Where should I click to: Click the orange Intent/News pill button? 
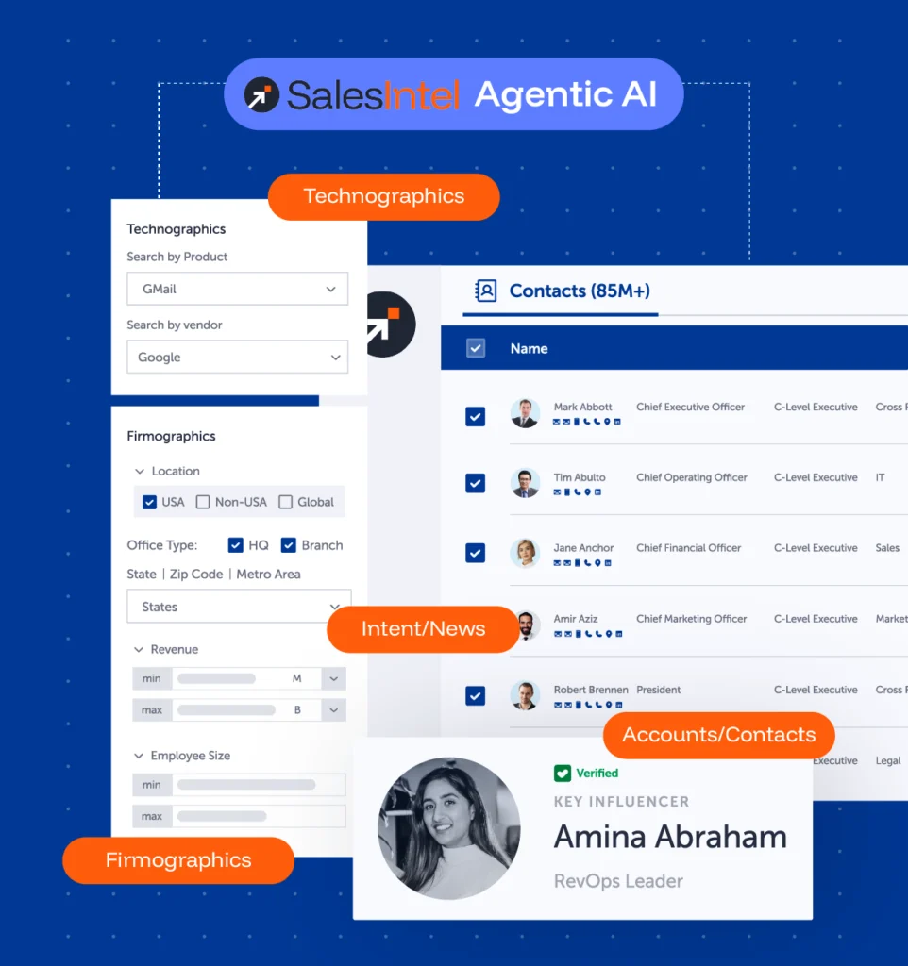coord(424,629)
